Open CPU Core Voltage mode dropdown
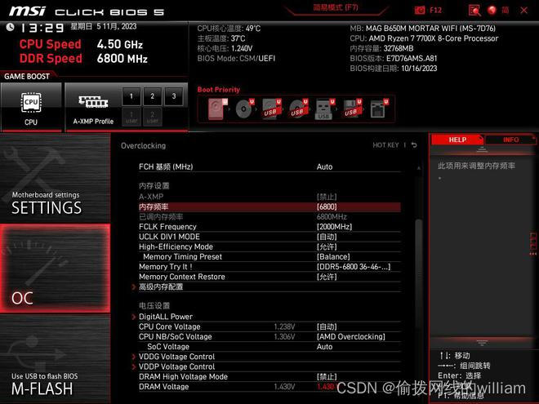 click(327, 326)
